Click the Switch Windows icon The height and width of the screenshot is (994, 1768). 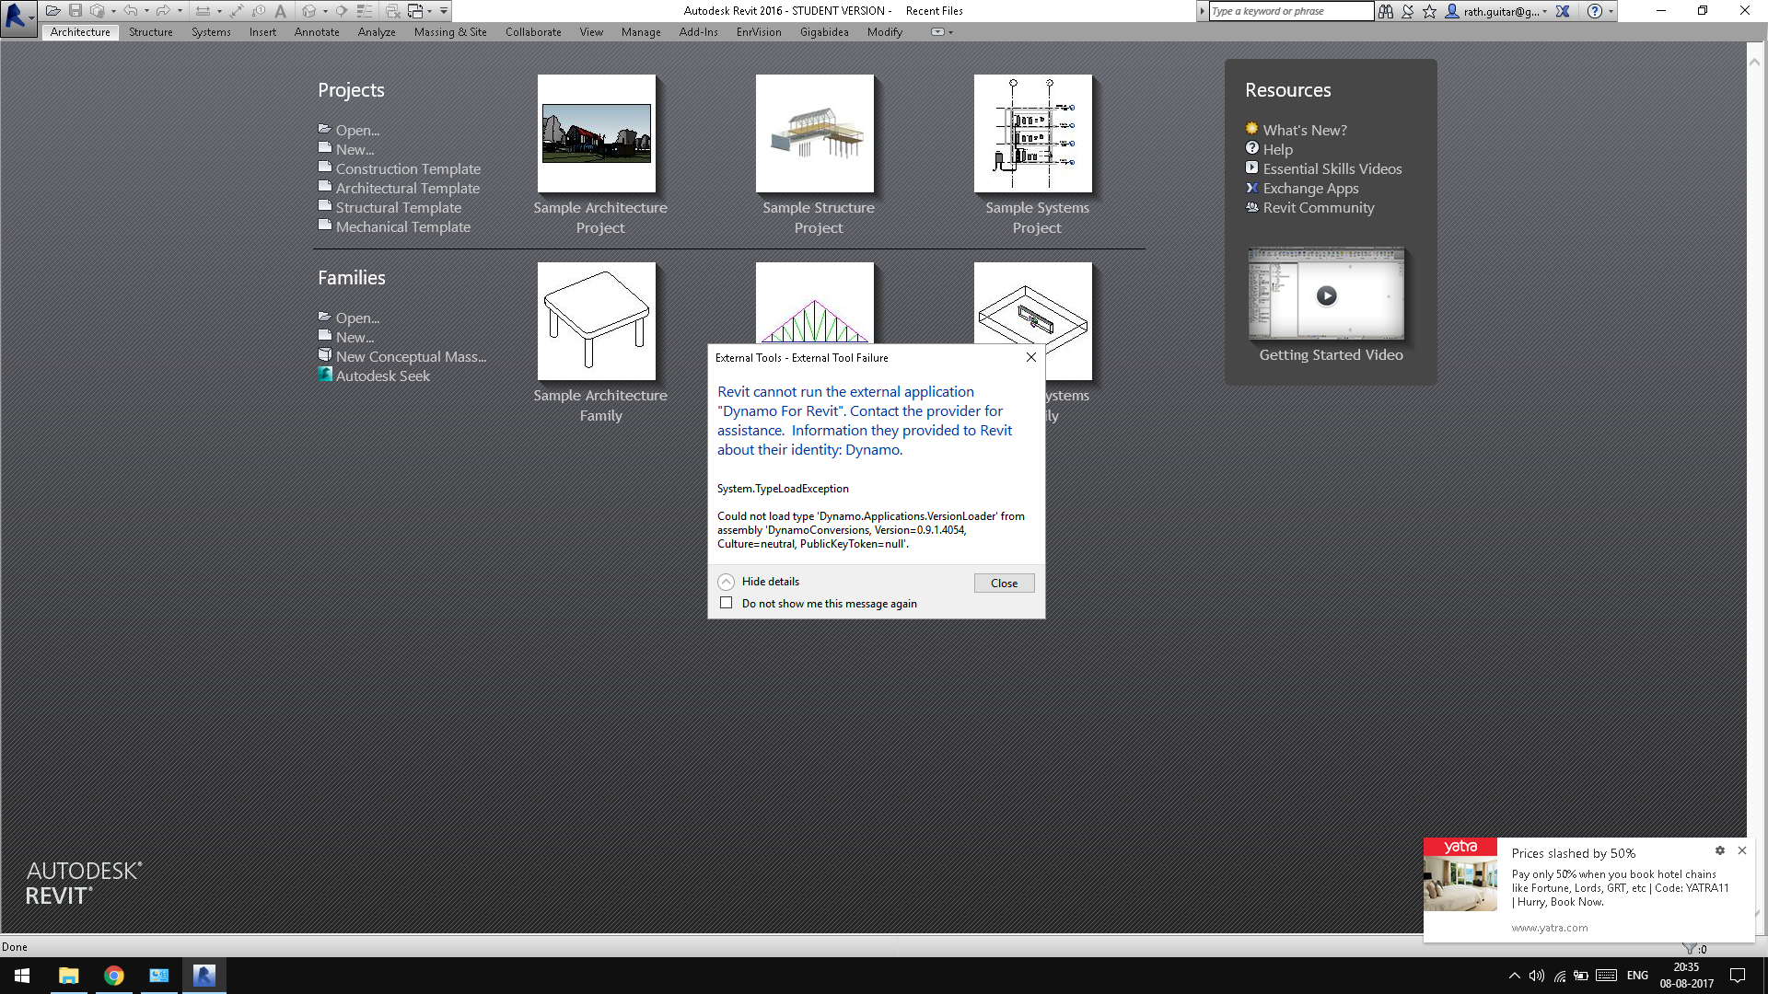click(x=415, y=11)
